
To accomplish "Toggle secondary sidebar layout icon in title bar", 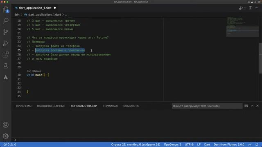I will [255, 2].
